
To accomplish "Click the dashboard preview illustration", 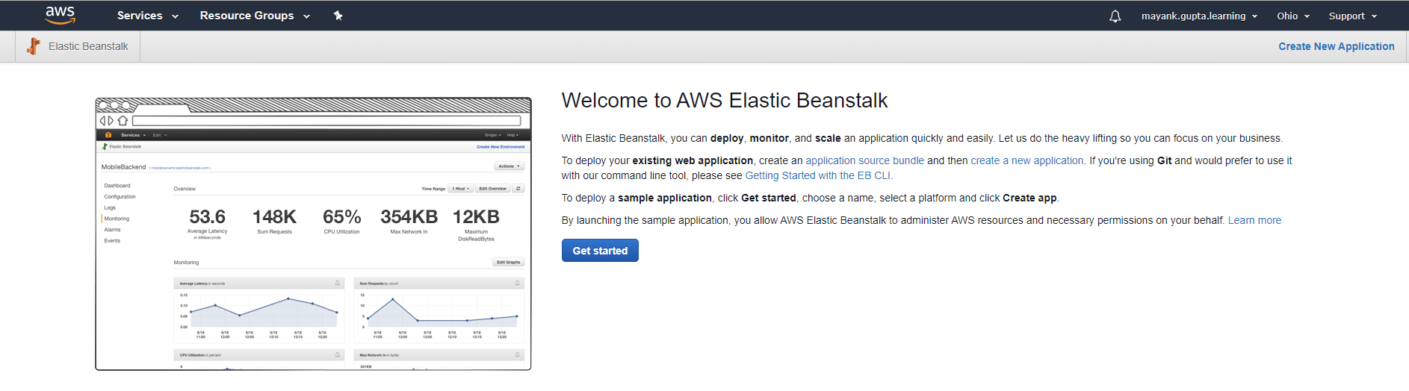I will coord(313,234).
